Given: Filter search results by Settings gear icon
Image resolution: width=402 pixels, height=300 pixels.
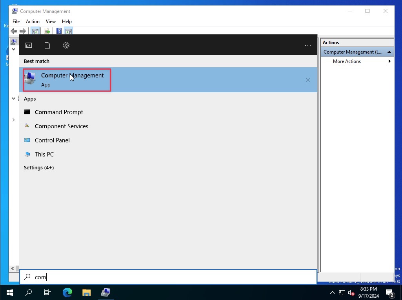Looking at the screenshot, I should [x=66, y=45].
